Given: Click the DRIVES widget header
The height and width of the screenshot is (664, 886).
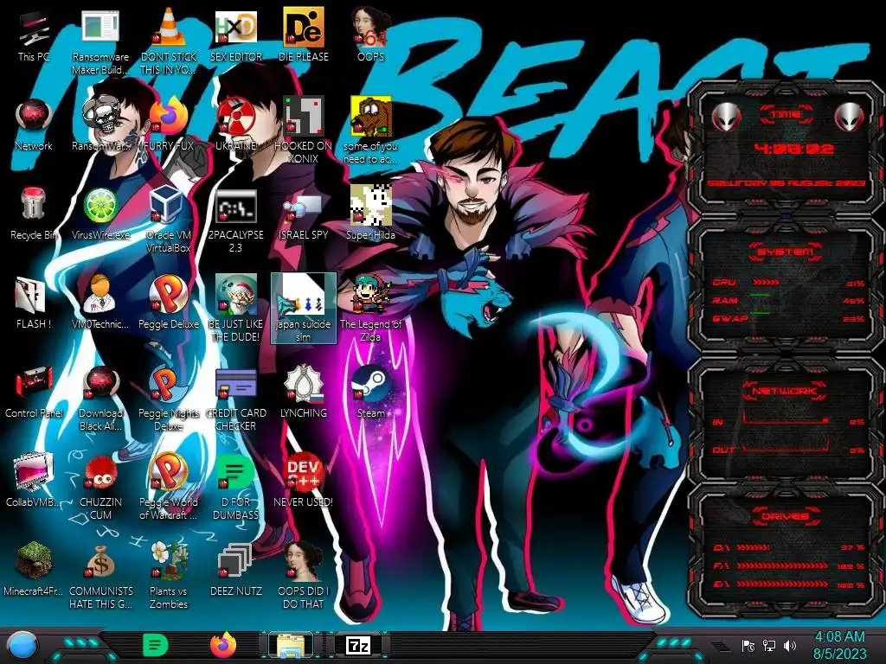Looking at the screenshot, I should tap(786, 516).
